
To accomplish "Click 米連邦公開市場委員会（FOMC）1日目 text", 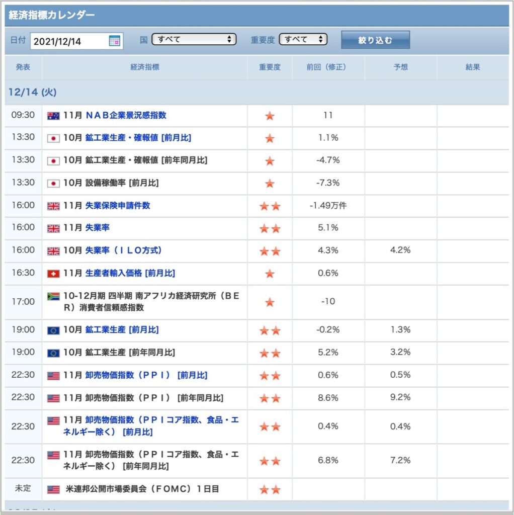I will [x=142, y=489].
